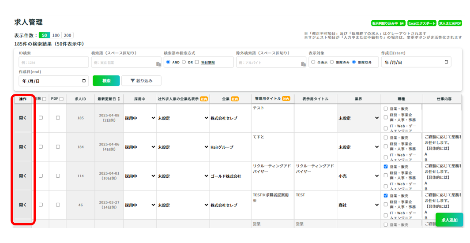
Task: Focus the 除外検索語 input field
Action: click(271, 62)
